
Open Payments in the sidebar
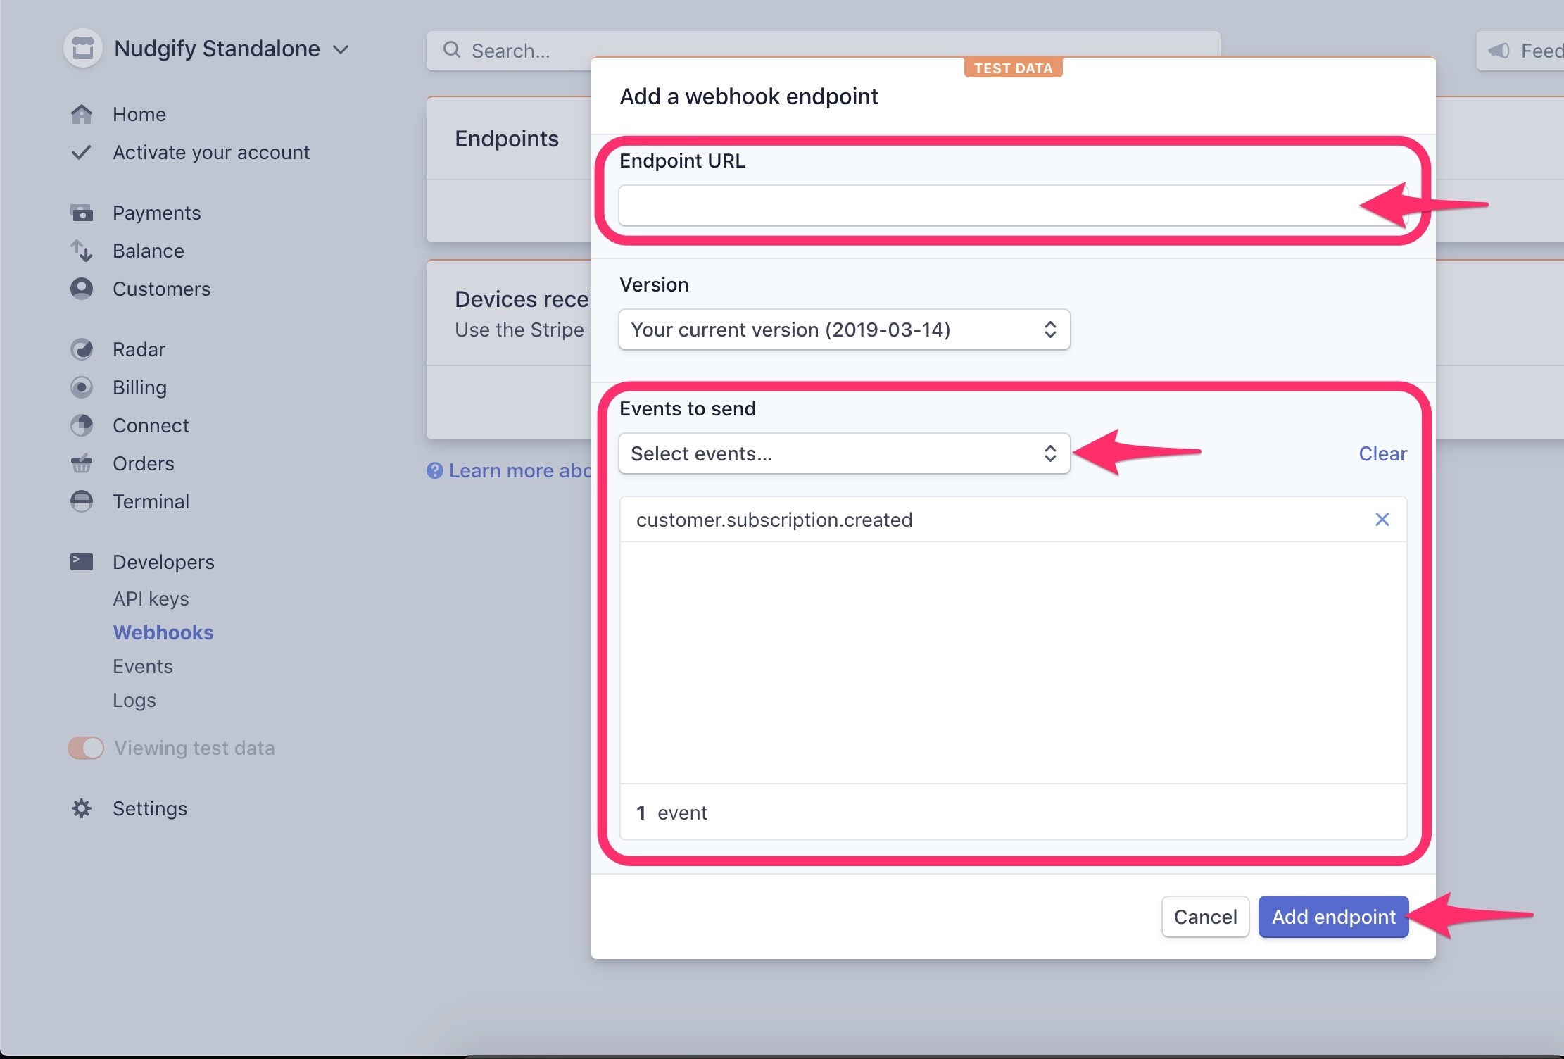(157, 213)
